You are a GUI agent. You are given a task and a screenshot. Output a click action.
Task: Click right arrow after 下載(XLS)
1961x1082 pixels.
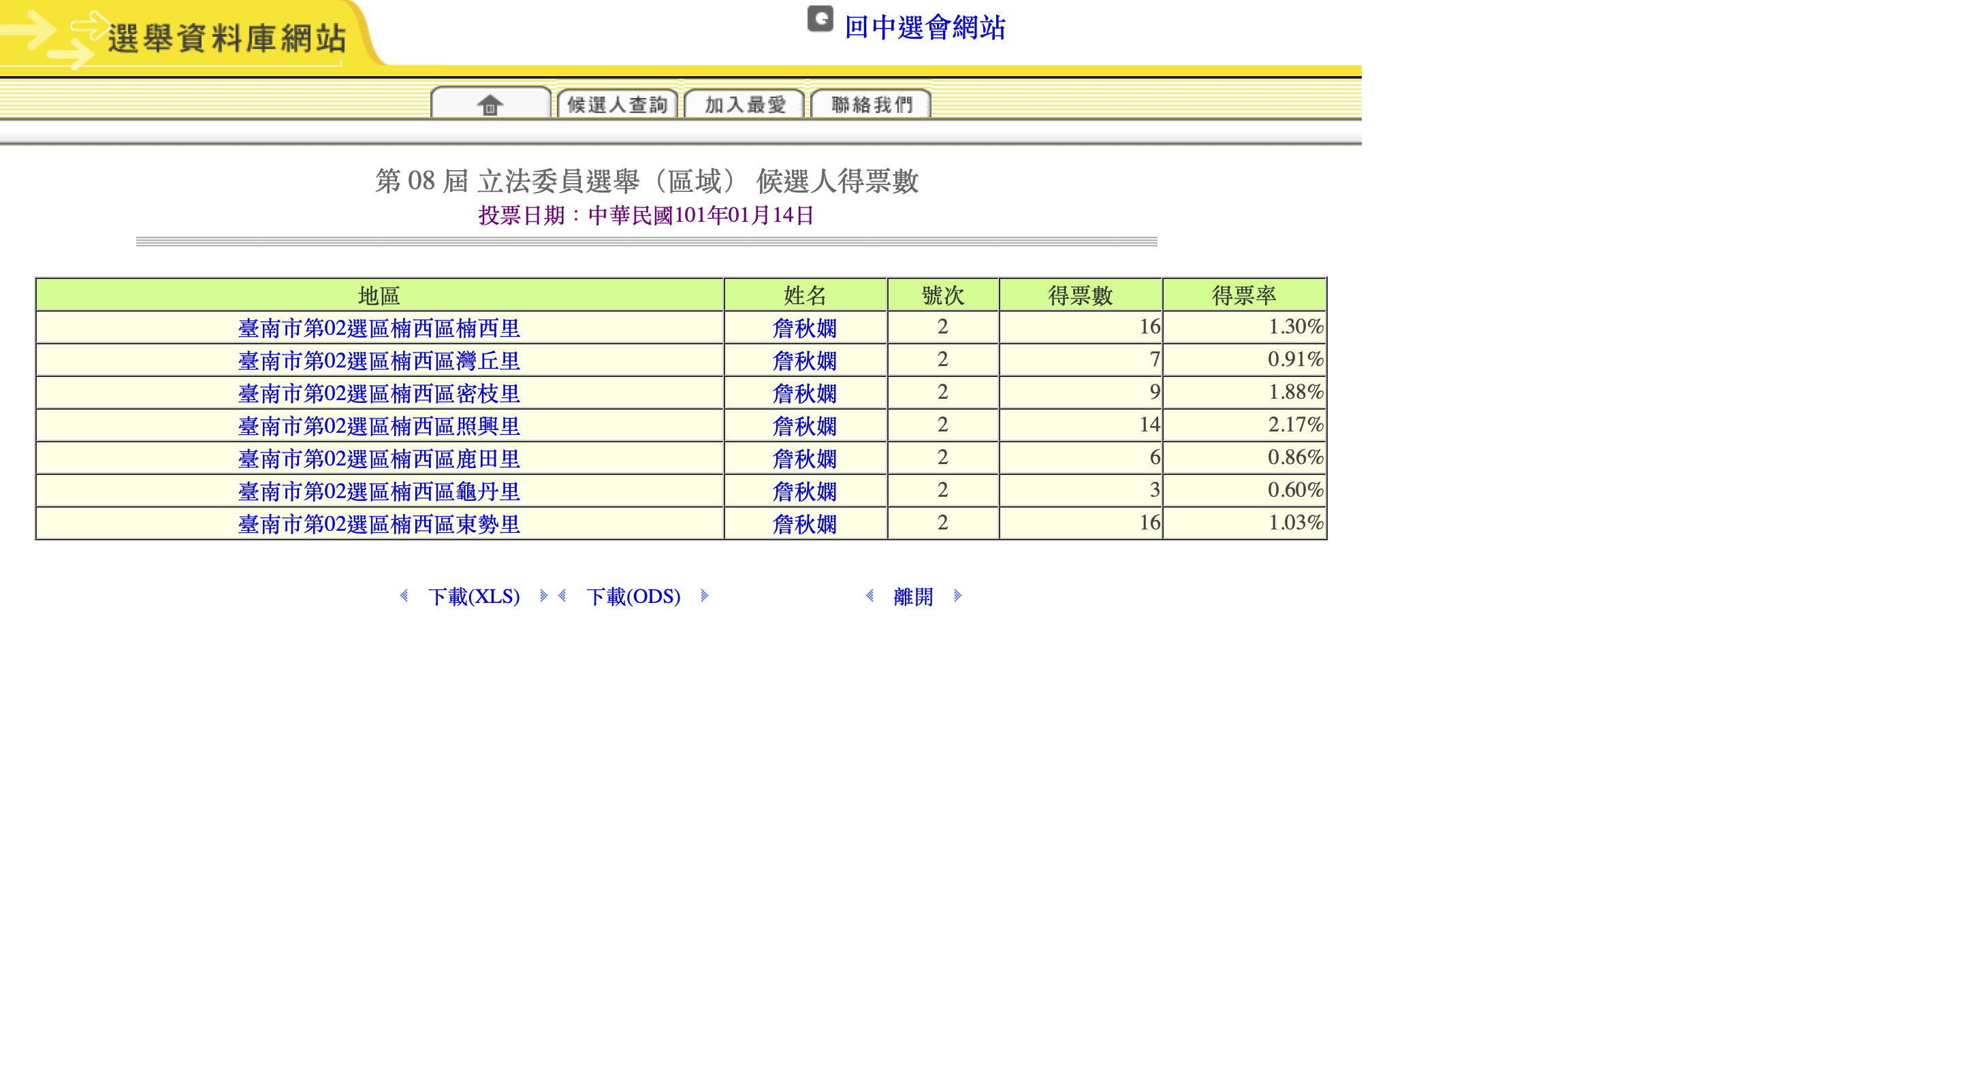(x=543, y=596)
